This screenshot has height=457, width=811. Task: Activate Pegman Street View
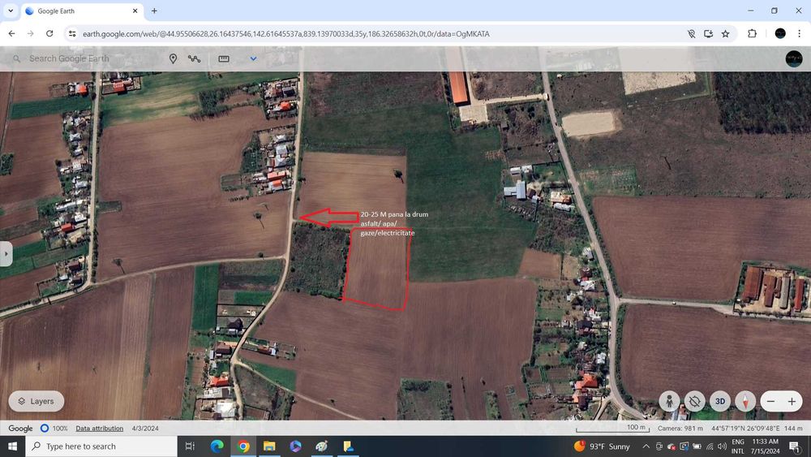click(x=669, y=401)
